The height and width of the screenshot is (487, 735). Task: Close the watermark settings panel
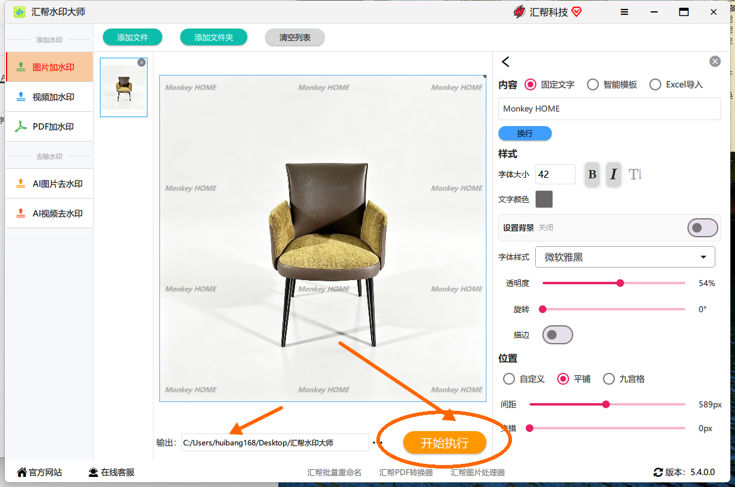point(715,61)
